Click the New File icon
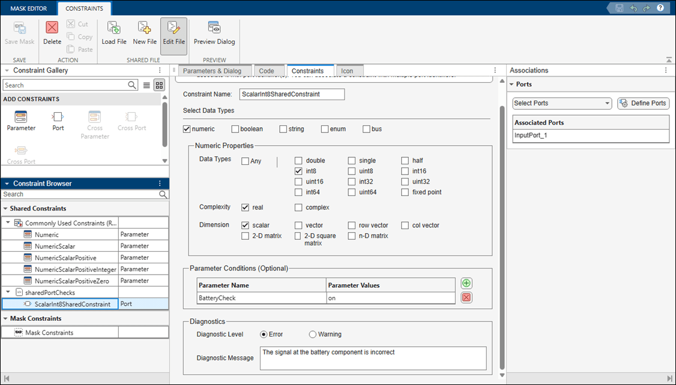The image size is (676, 385). click(144, 28)
